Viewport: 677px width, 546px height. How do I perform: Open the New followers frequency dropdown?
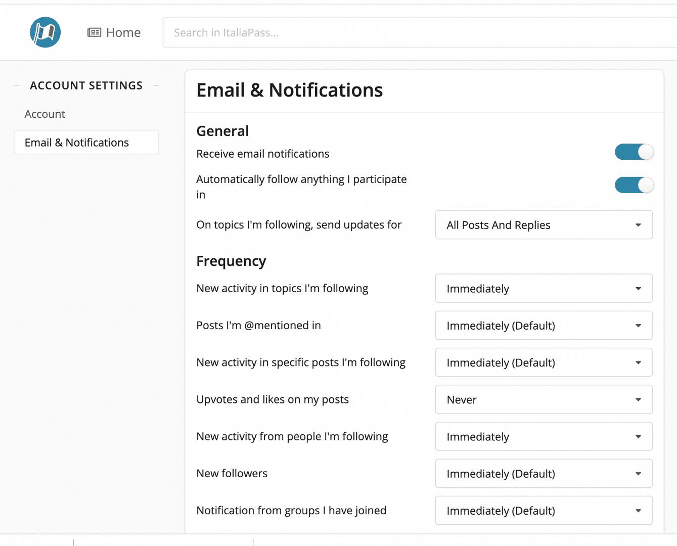point(544,474)
